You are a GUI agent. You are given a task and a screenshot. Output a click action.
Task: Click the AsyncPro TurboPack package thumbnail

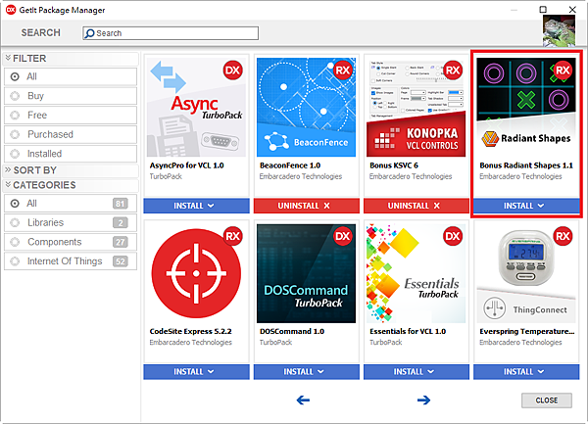click(197, 108)
